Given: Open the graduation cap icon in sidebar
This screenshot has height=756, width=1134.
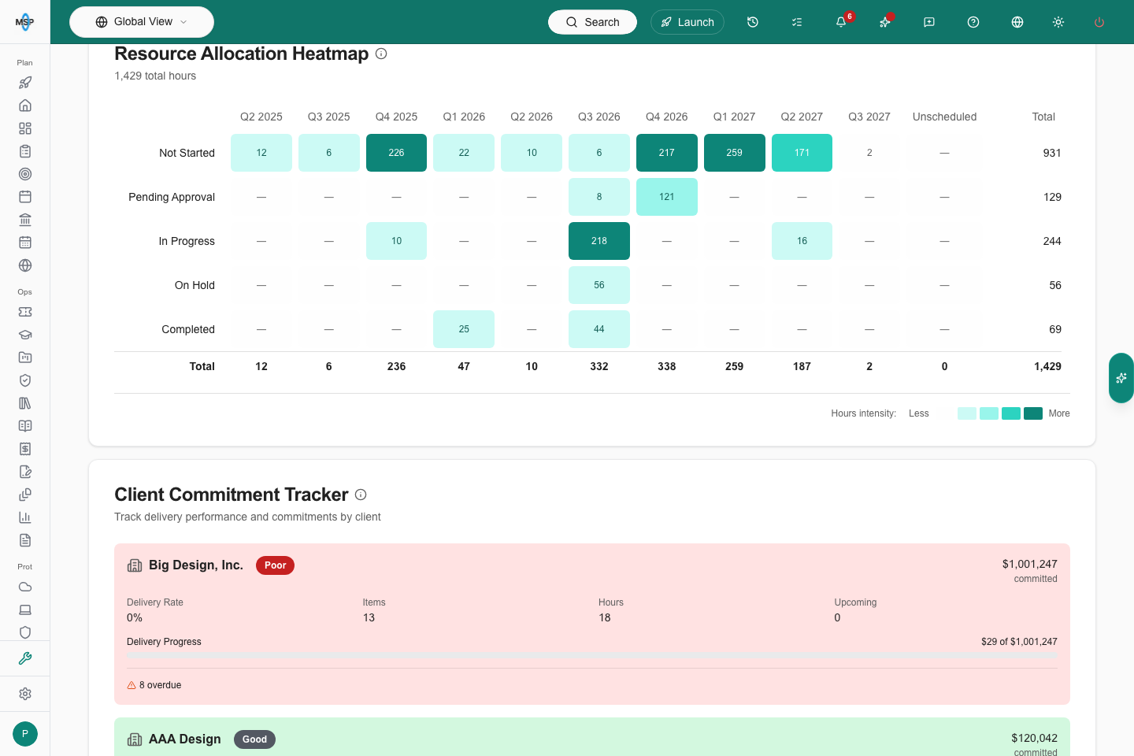Looking at the screenshot, I should tap(25, 335).
